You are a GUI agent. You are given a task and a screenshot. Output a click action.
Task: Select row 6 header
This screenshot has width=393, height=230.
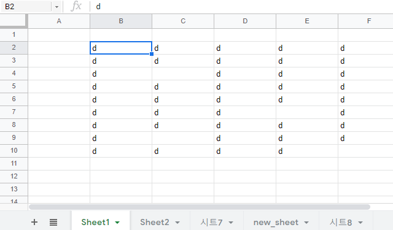[x=14, y=99]
